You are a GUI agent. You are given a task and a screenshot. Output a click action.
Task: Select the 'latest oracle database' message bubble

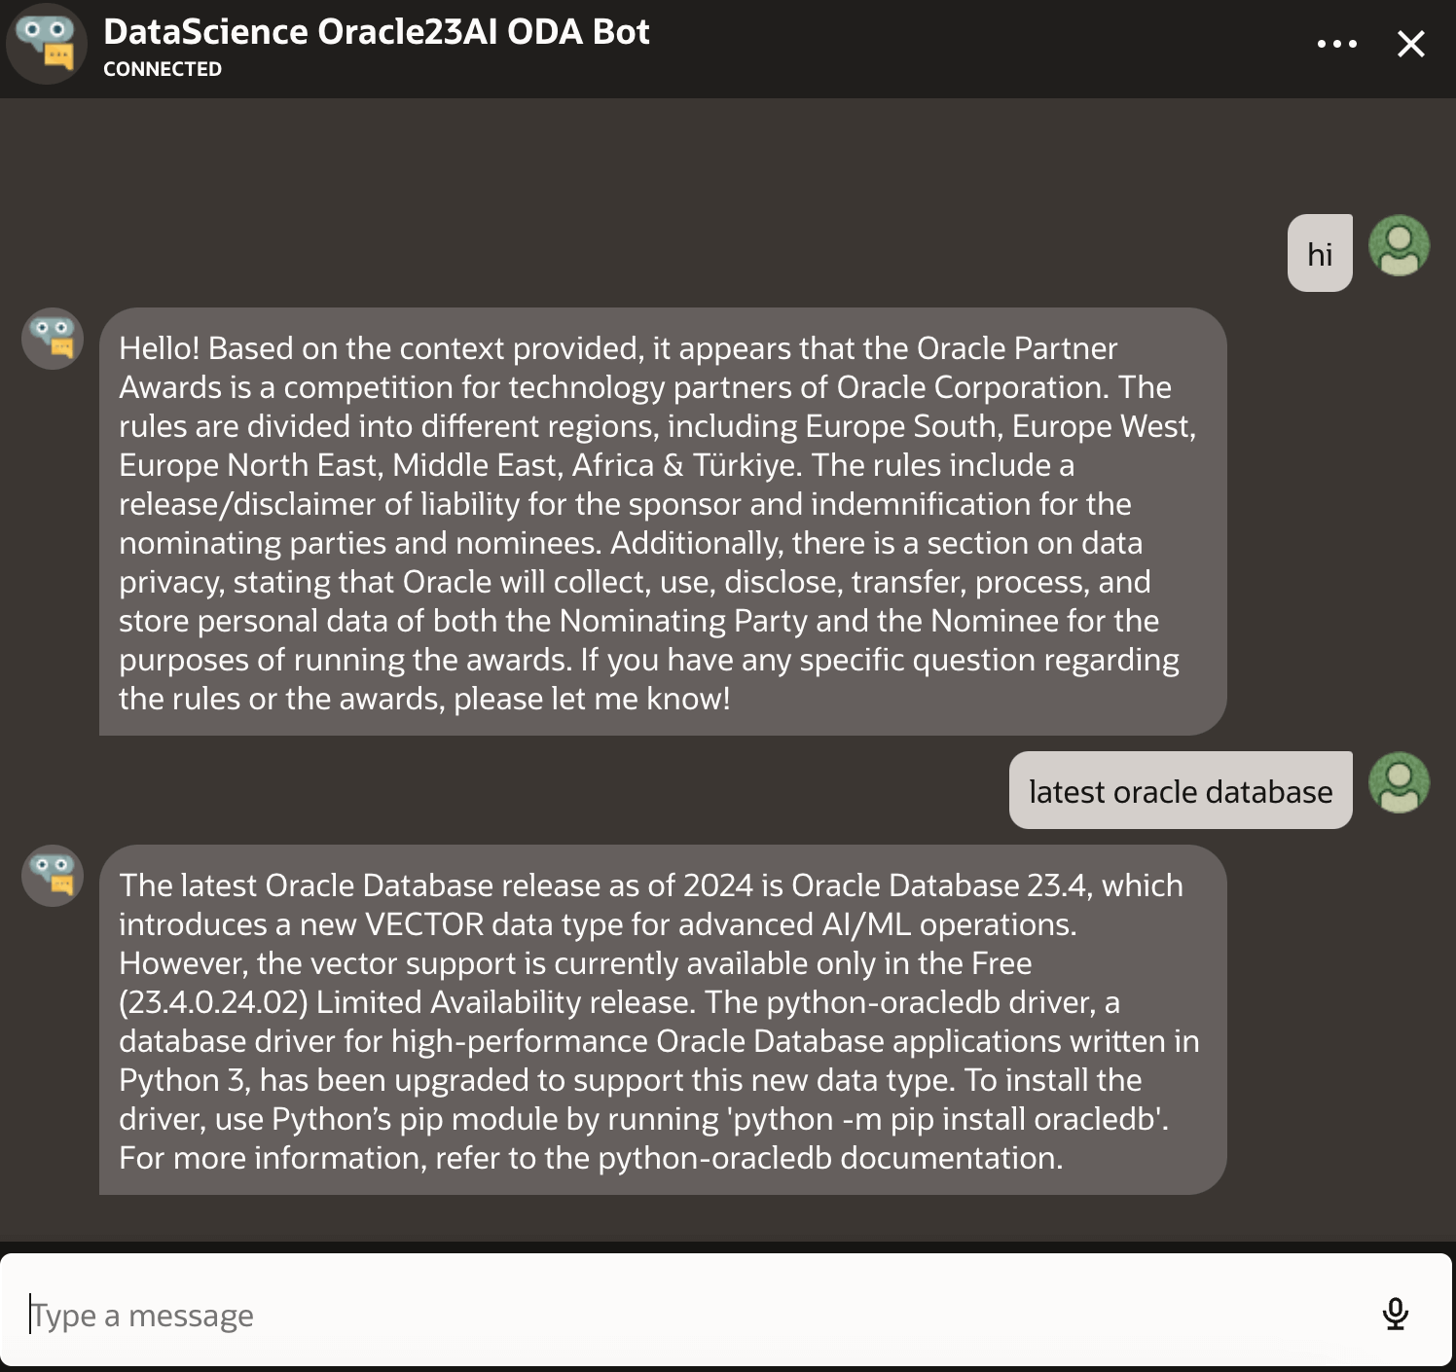pyautogui.click(x=1181, y=790)
